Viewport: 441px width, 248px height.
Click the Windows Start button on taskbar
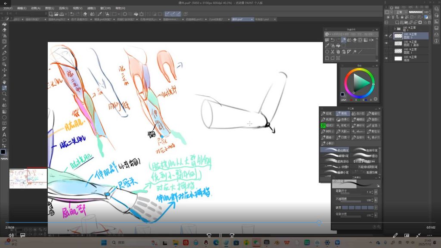(103, 242)
